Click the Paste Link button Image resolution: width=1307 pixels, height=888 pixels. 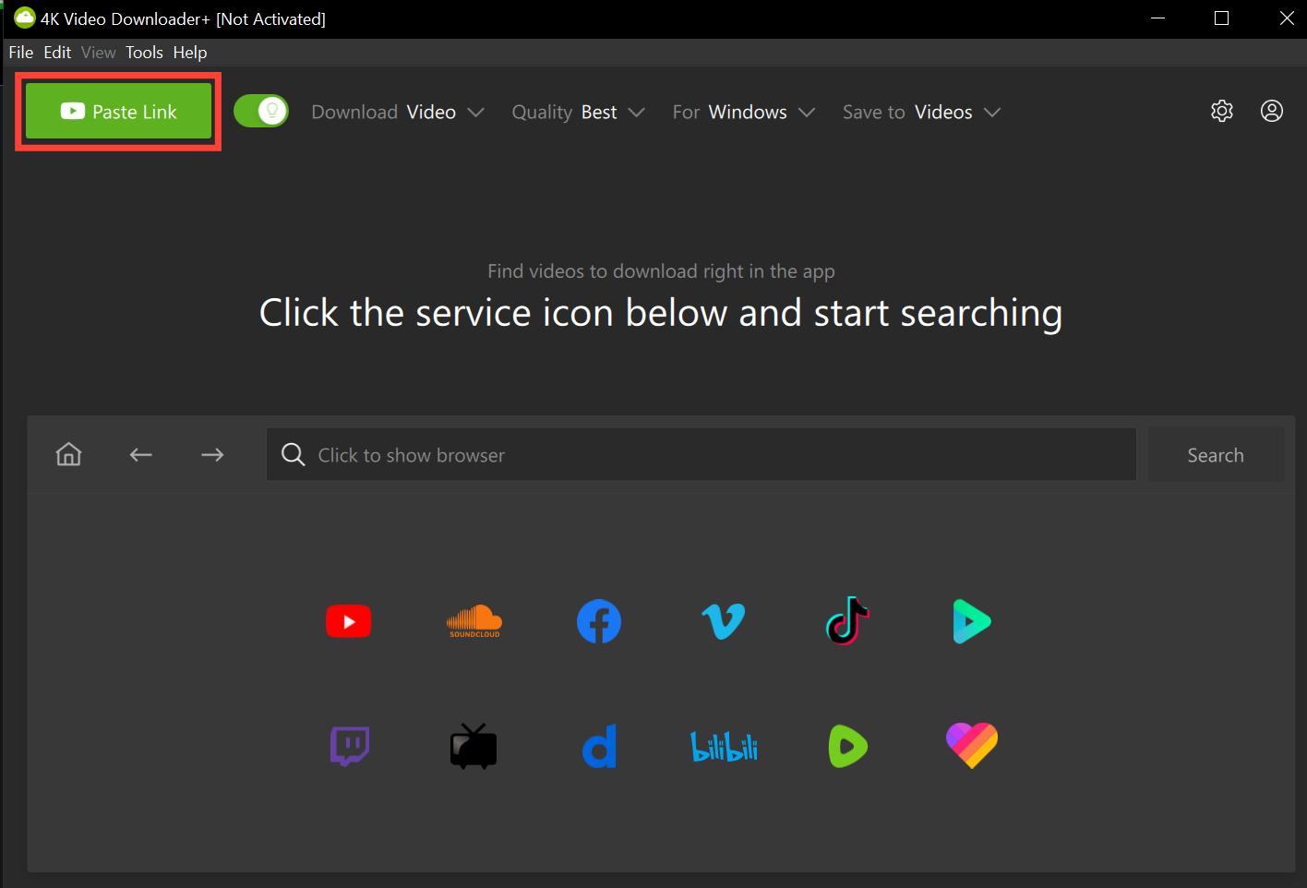pos(118,112)
